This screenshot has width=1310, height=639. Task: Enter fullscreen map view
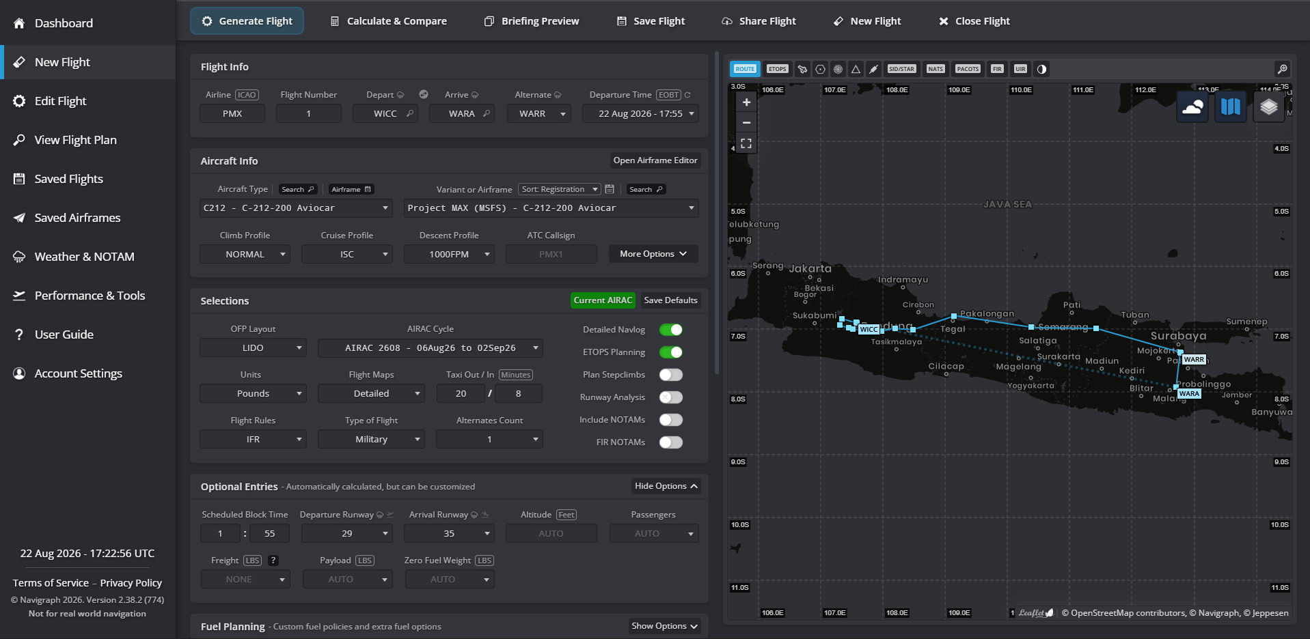click(746, 143)
